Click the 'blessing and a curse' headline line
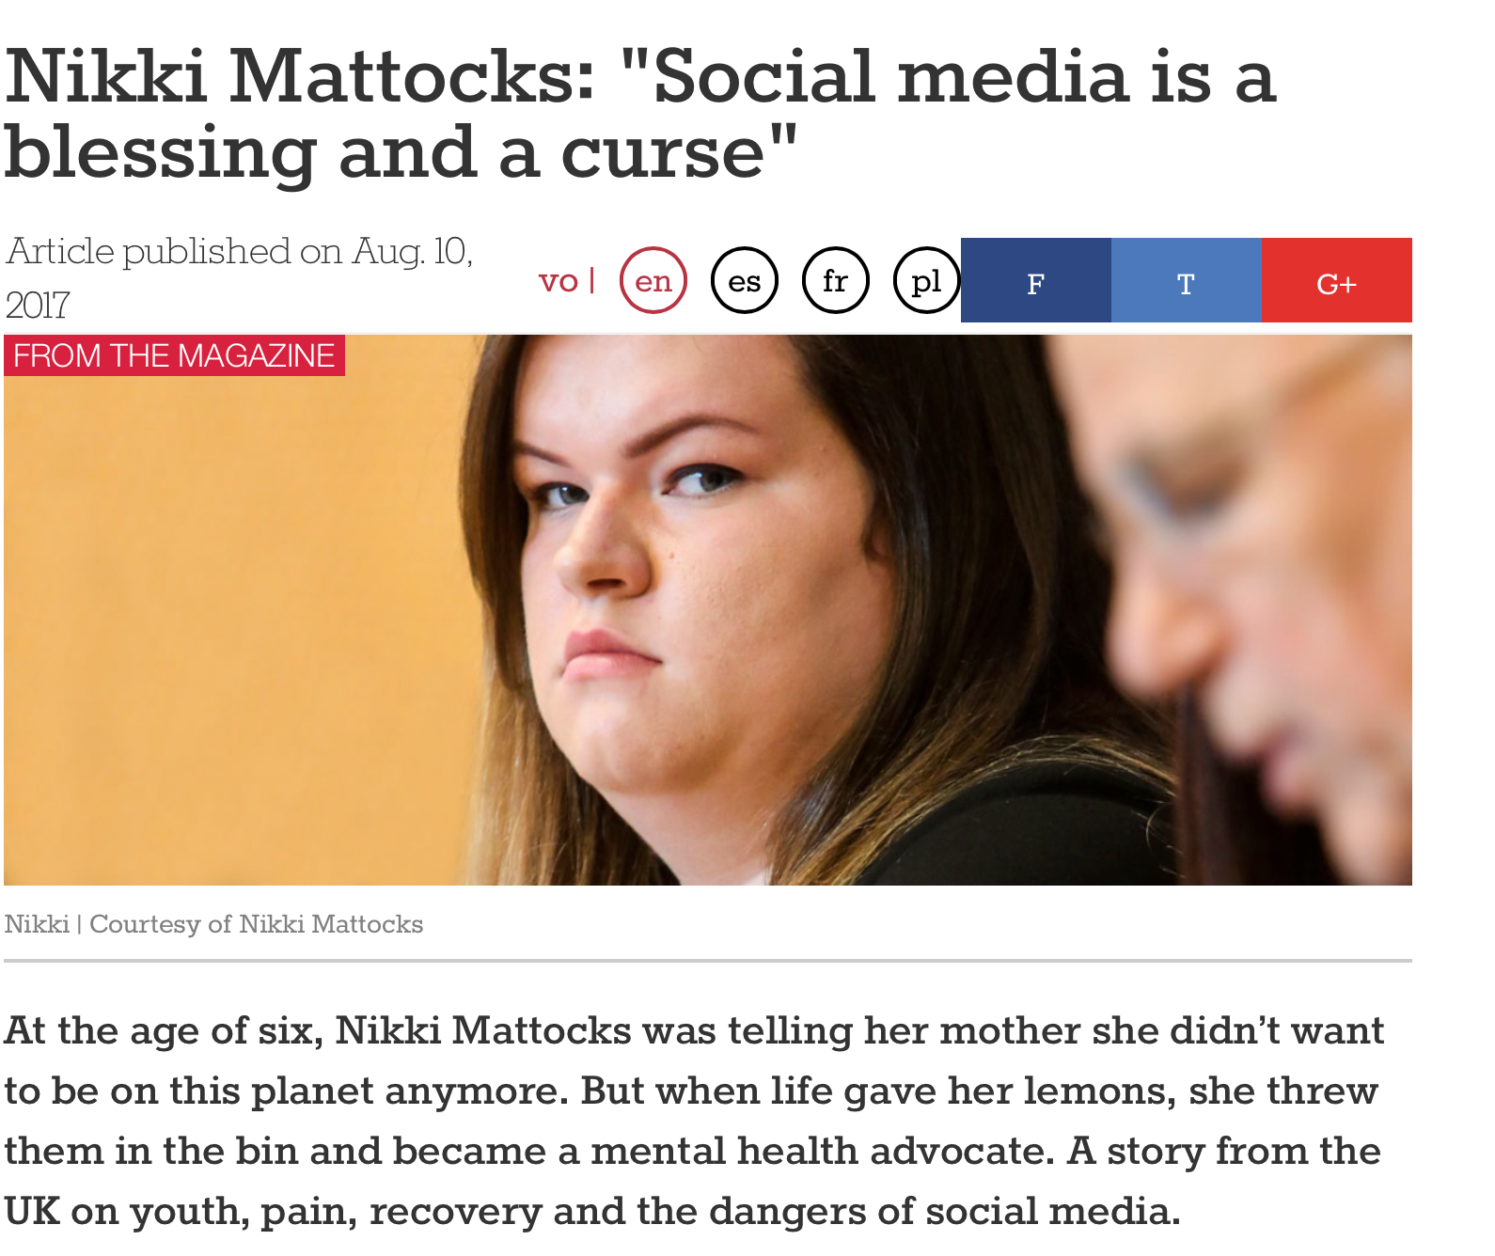 401,152
